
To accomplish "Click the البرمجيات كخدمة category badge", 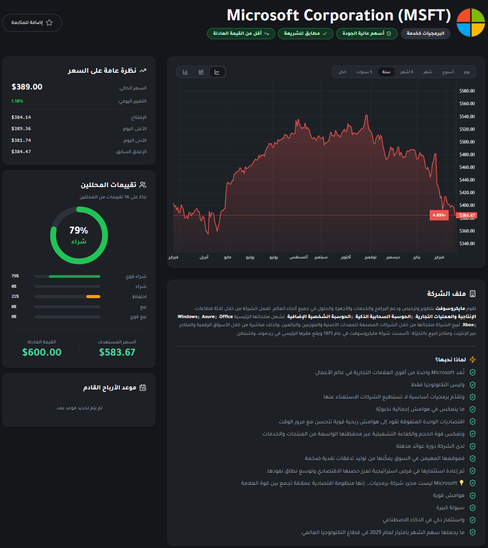I will tap(425, 34).
